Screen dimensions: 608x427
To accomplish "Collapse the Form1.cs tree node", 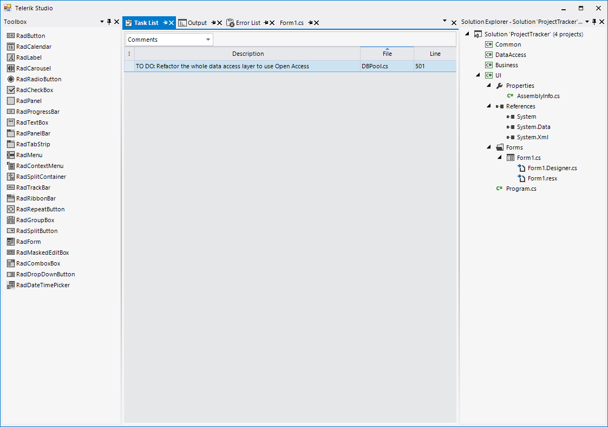I will coord(500,158).
